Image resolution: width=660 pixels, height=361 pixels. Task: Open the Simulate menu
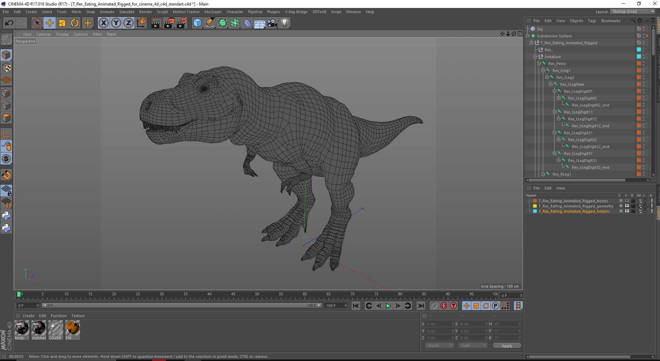[x=127, y=12]
